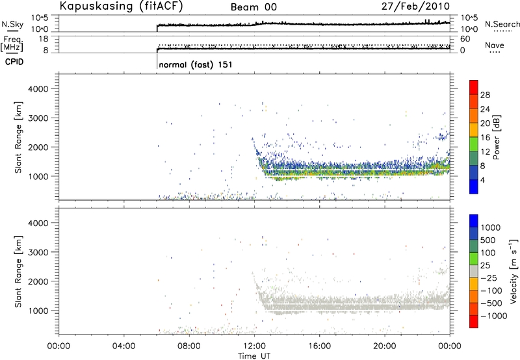This screenshot has height=360, width=520.
Task: Click the 'Nave' legend label
Action: point(495,45)
